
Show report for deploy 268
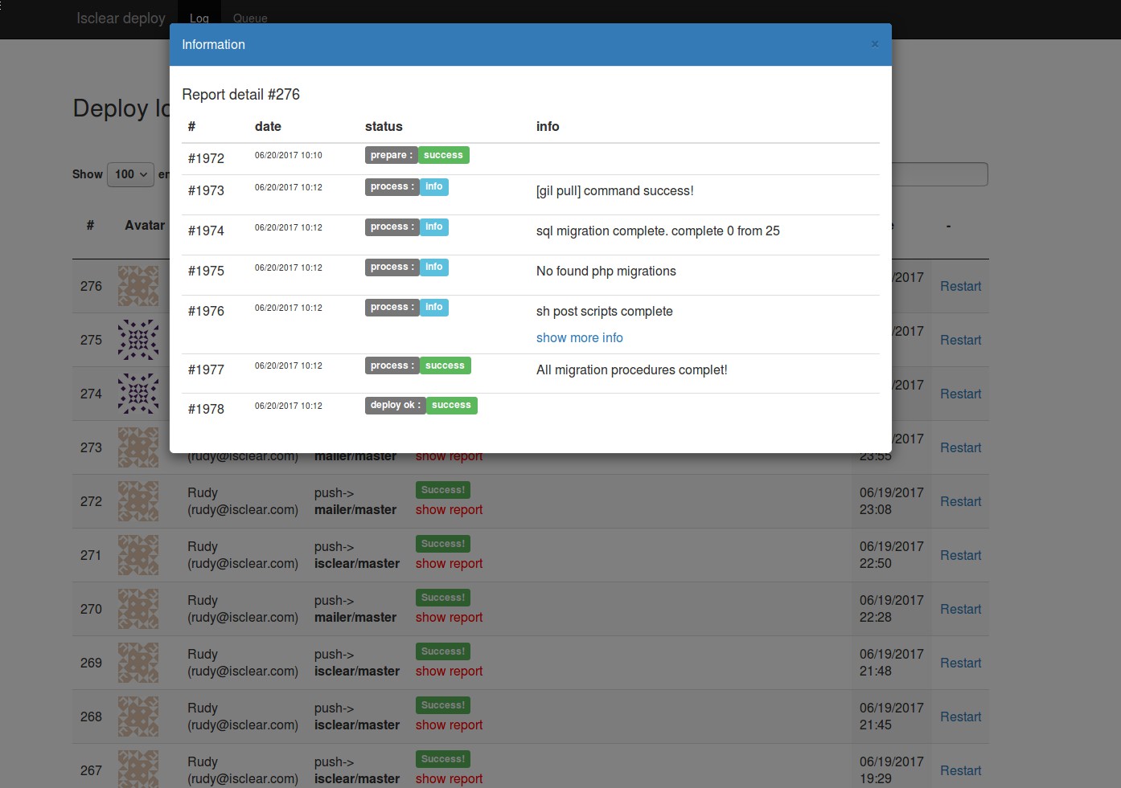click(x=449, y=725)
